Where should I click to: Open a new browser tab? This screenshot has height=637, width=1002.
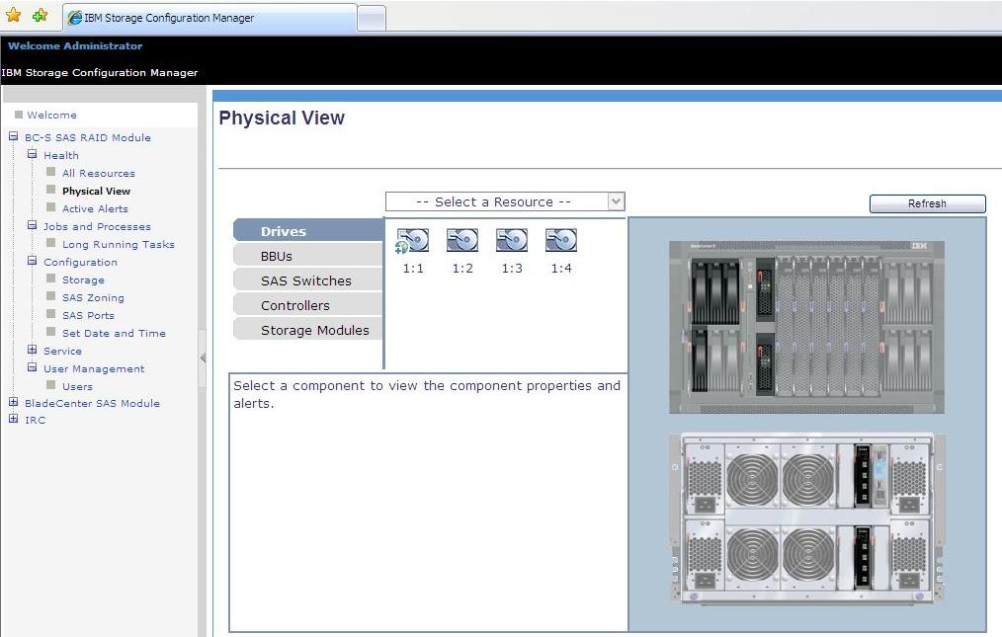372,19
